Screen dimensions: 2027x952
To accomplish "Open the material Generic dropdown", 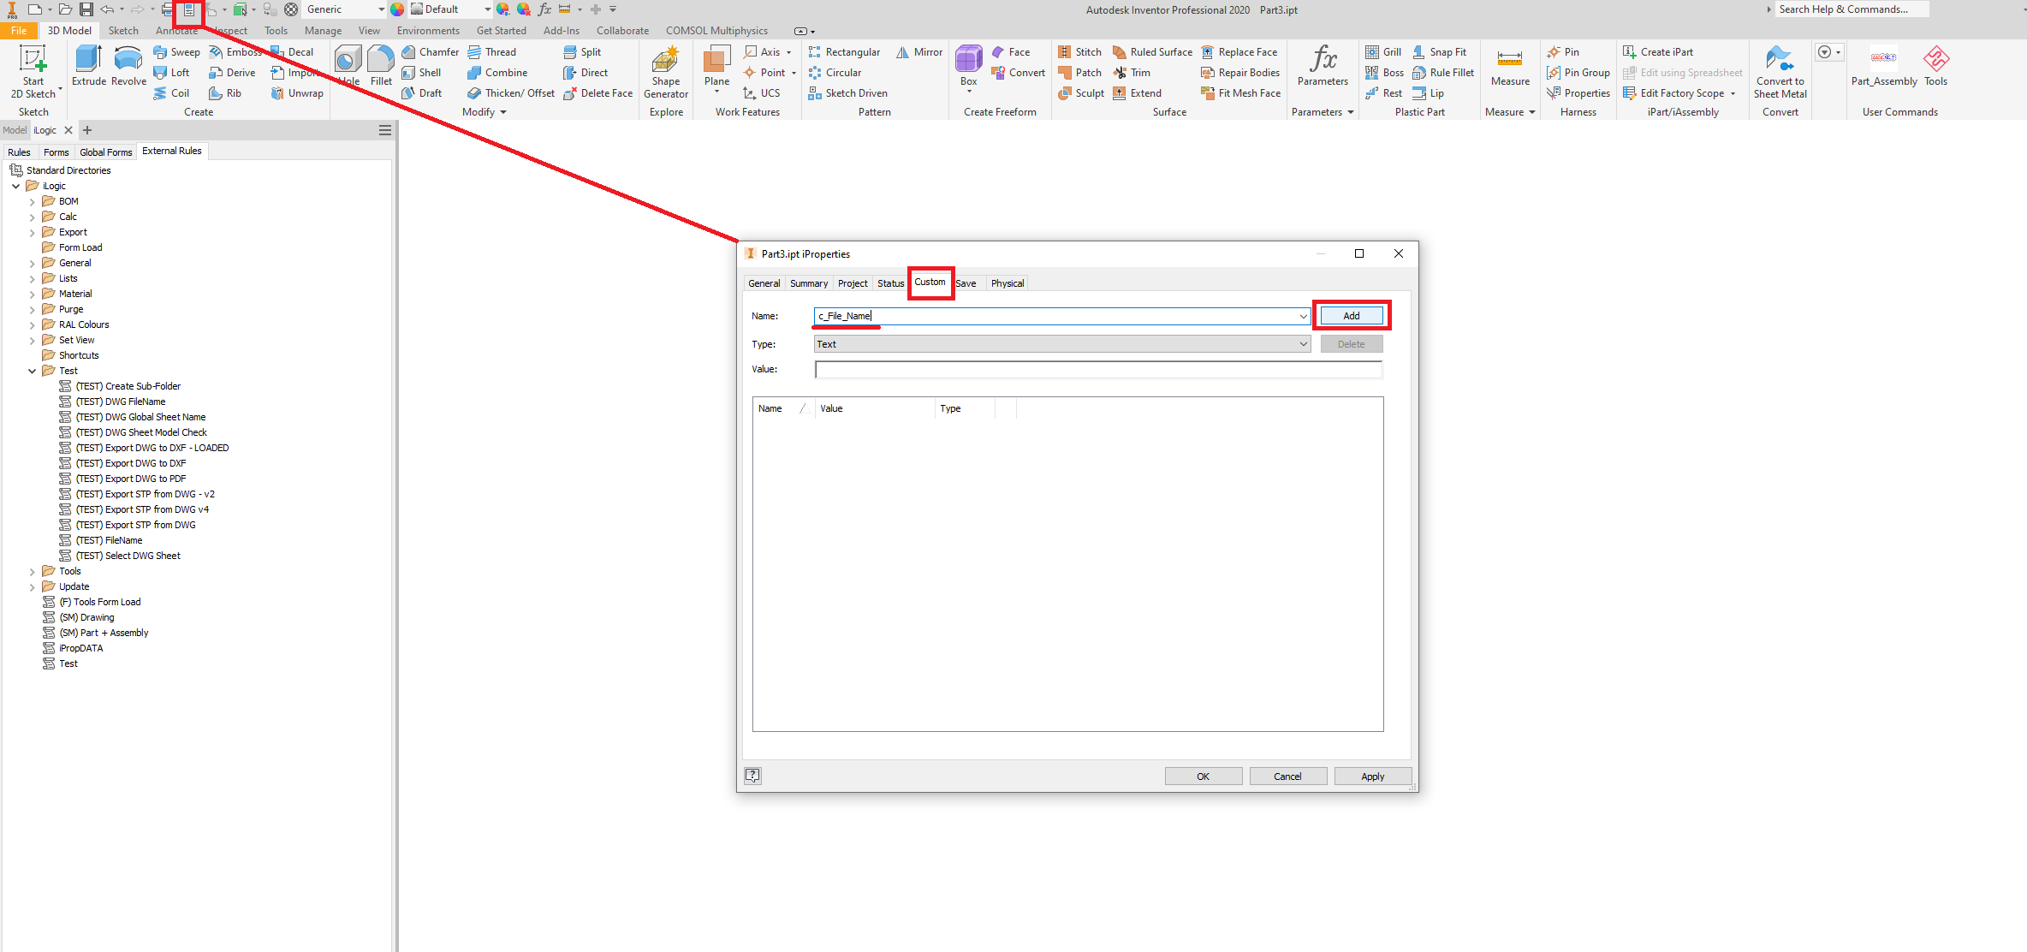I will [381, 9].
